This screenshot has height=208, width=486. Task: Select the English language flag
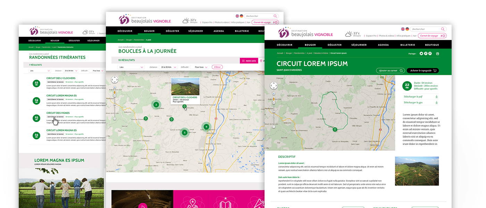(402, 29)
